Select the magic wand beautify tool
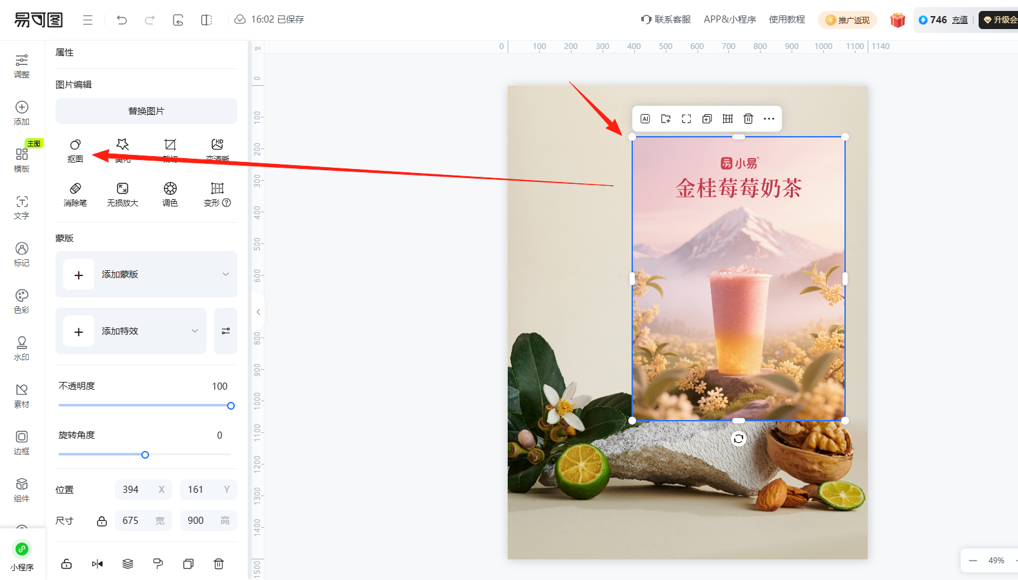1018x580 pixels. click(123, 150)
